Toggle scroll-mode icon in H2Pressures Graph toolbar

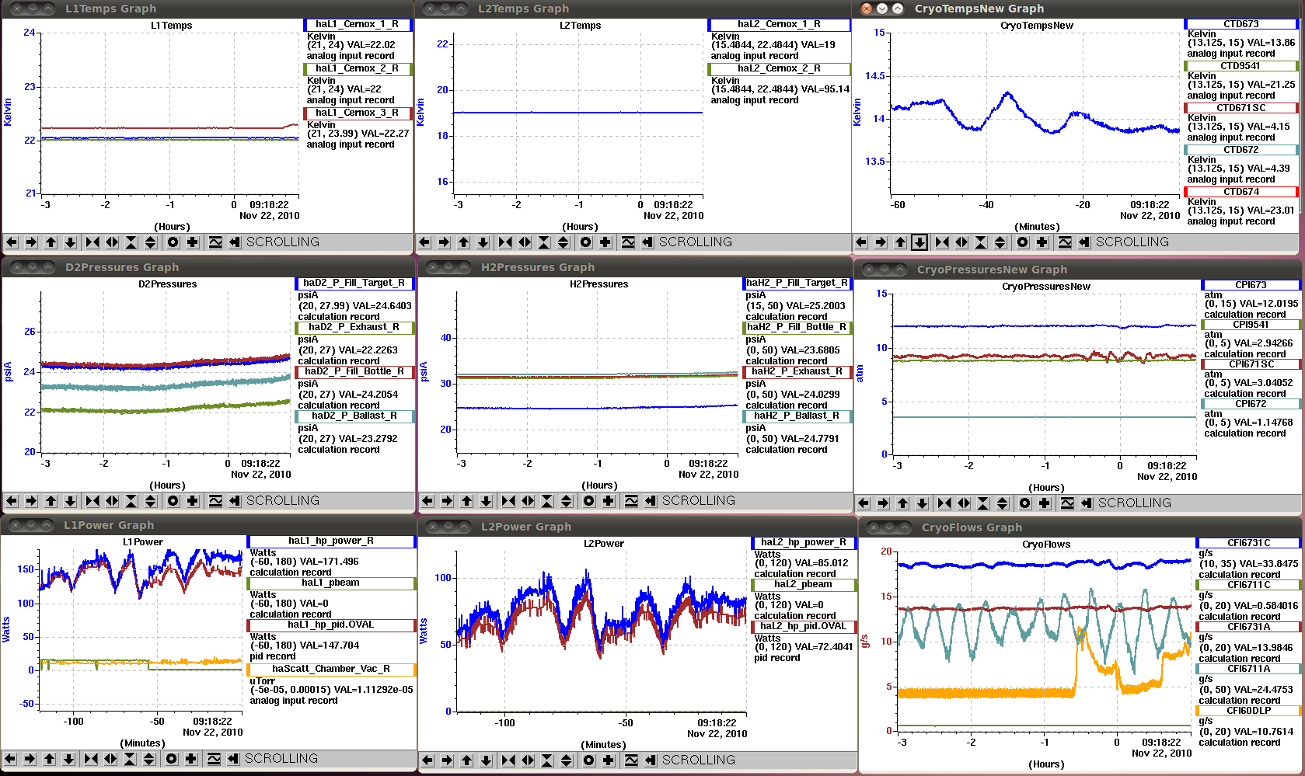pos(651,501)
